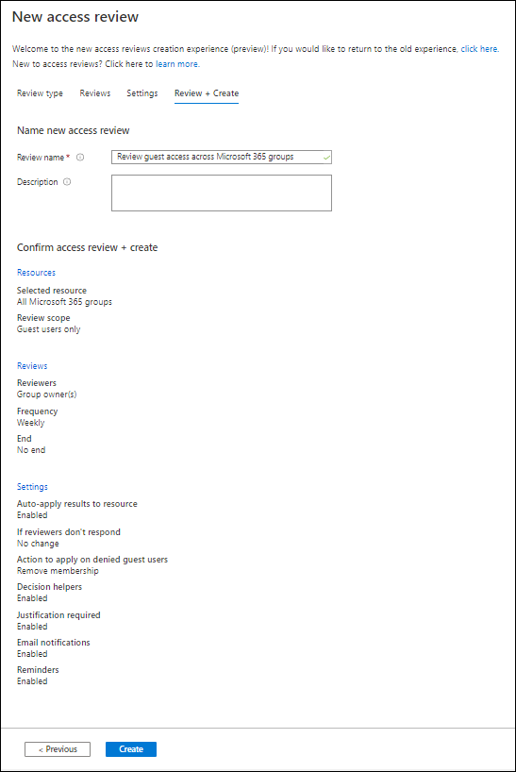Click the 'All Microsoft 365 groups' text
The image size is (516, 772).
click(x=64, y=302)
